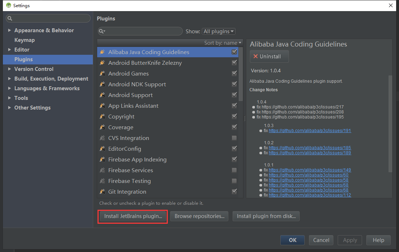The height and width of the screenshot is (252, 399).
Task: Click the plugin icon beside Android Games
Action: [x=102, y=73]
